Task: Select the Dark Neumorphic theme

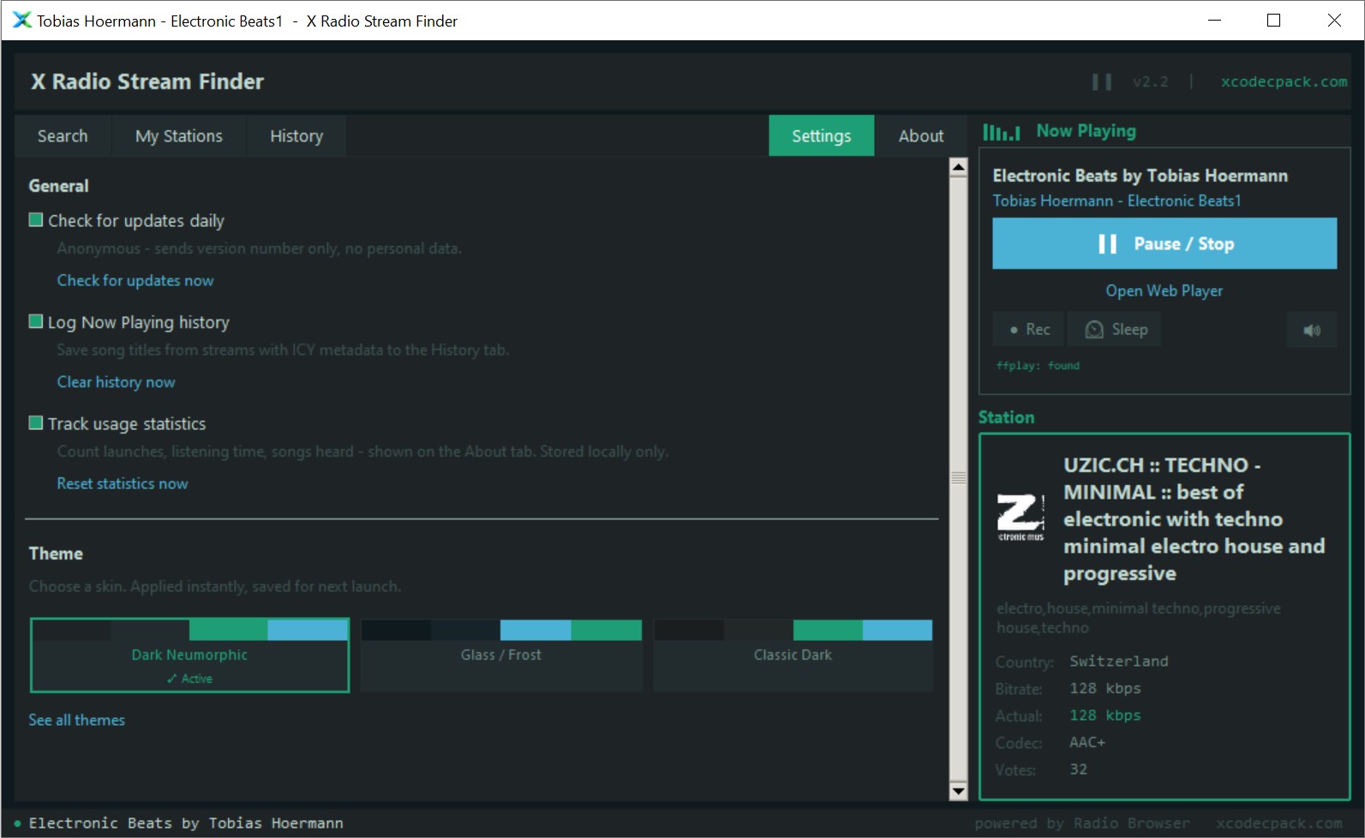Action: pyautogui.click(x=189, y=655)
